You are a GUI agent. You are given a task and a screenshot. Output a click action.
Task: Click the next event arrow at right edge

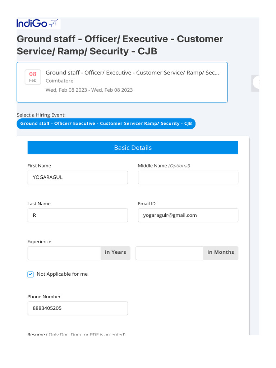click(x=257, y=82)
